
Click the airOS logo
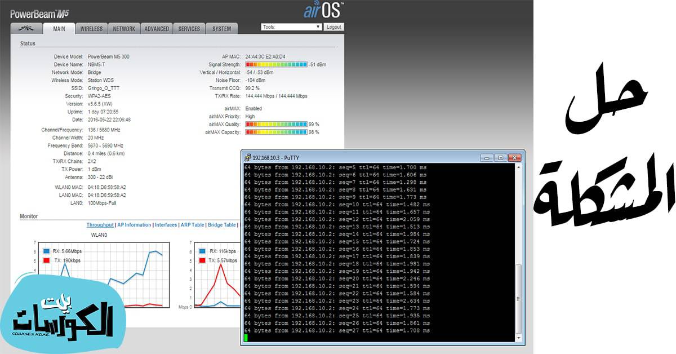(324, 10)
